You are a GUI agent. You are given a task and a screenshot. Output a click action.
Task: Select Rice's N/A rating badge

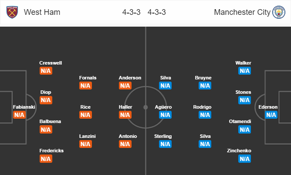coord(85,115)
